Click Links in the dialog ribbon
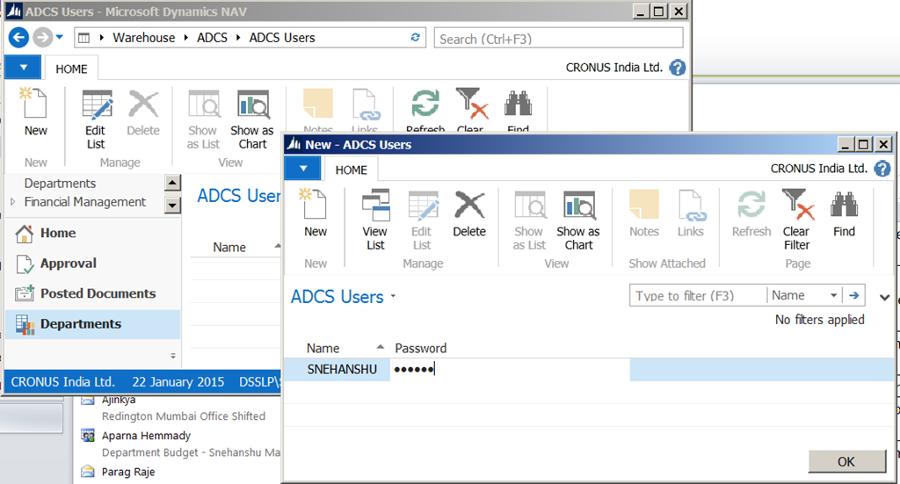The image size is (900, 484). (x=691, y=213)
